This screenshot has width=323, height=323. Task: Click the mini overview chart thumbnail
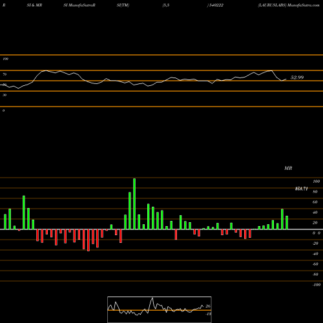coord(160,309)
